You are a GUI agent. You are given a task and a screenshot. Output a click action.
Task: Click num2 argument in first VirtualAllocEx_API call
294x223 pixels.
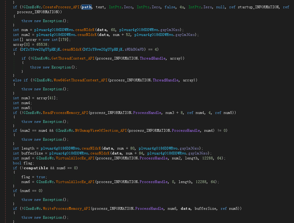click(176, 158)
